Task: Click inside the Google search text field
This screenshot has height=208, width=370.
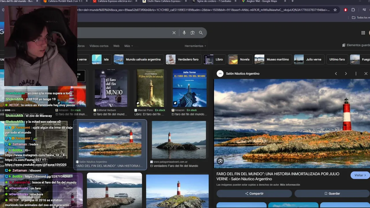Action: (x=124, y=33)
